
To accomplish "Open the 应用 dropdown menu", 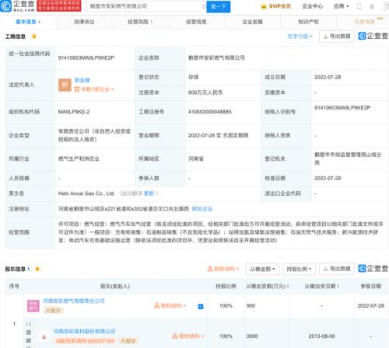I will (x=341, y=6).
